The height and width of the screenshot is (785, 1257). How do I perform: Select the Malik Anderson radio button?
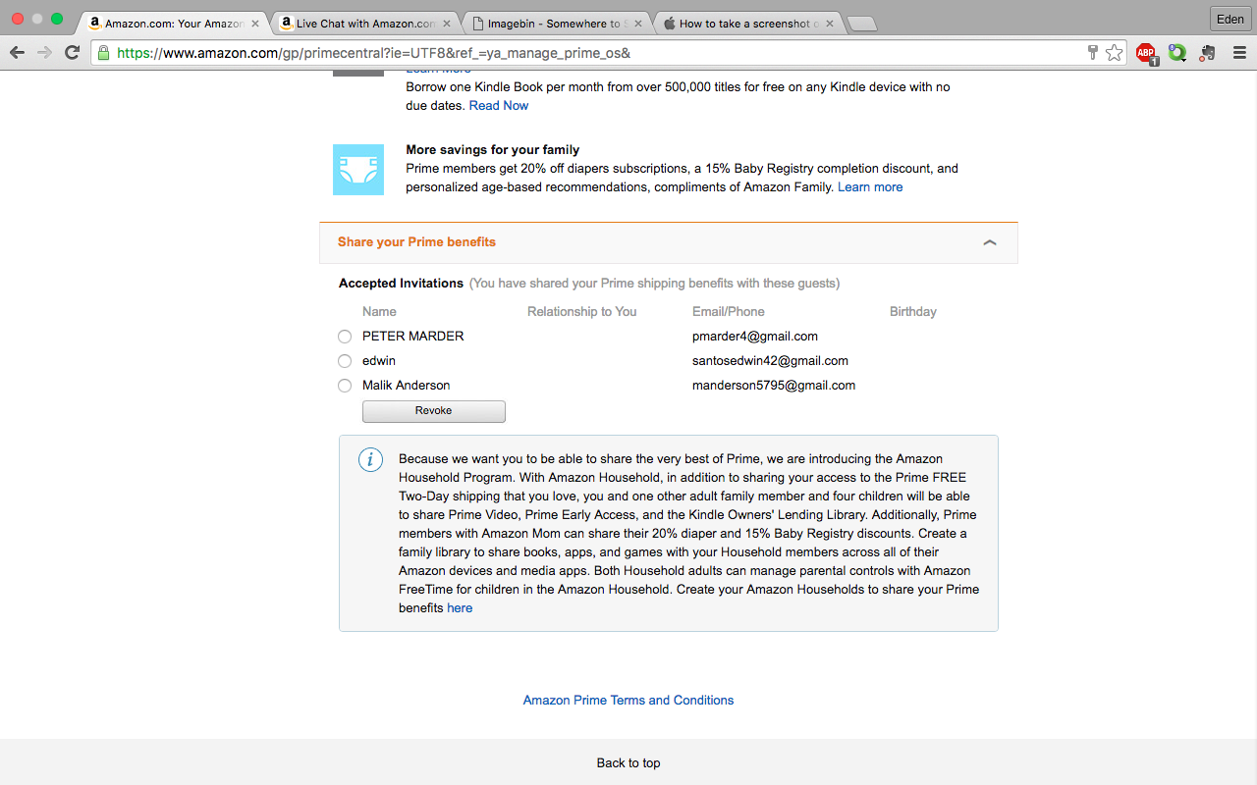click(x=345, y=386)
